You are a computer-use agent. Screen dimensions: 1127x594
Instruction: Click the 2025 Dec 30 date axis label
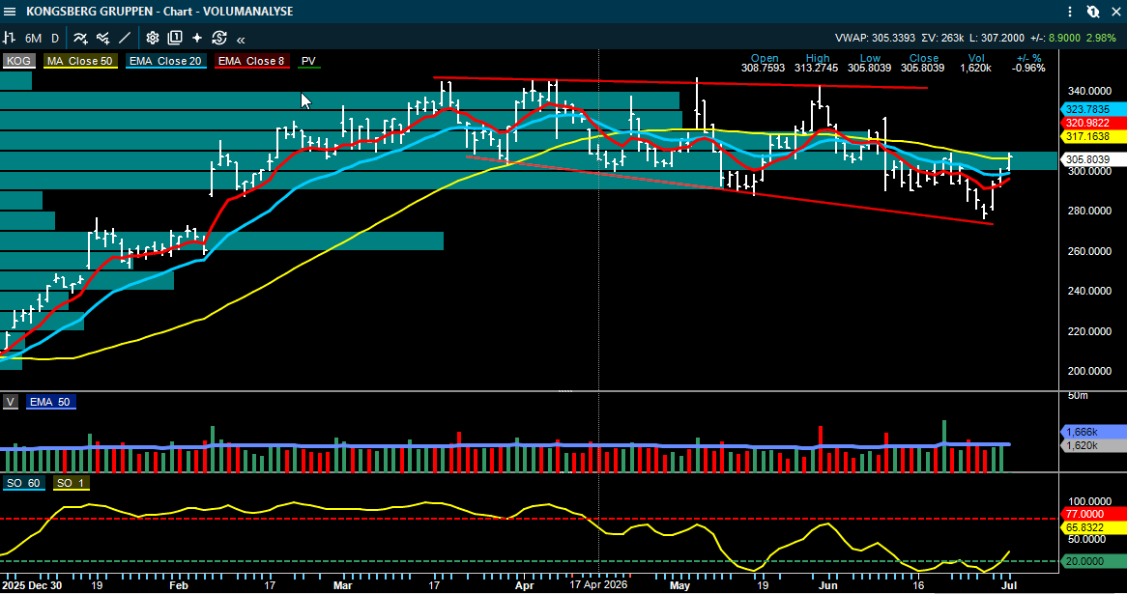click(x=31, y=585)
